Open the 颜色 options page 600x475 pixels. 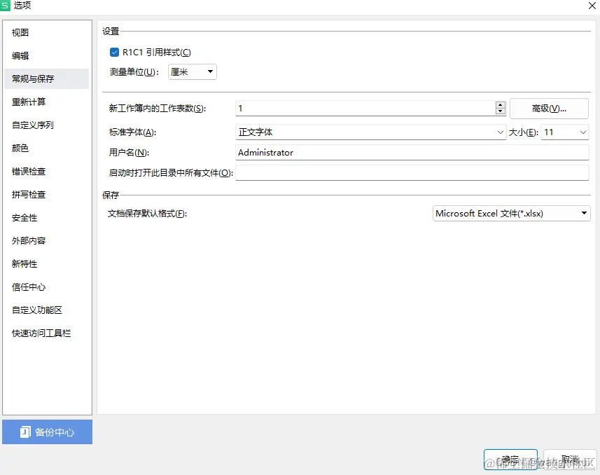coord(47,149)
